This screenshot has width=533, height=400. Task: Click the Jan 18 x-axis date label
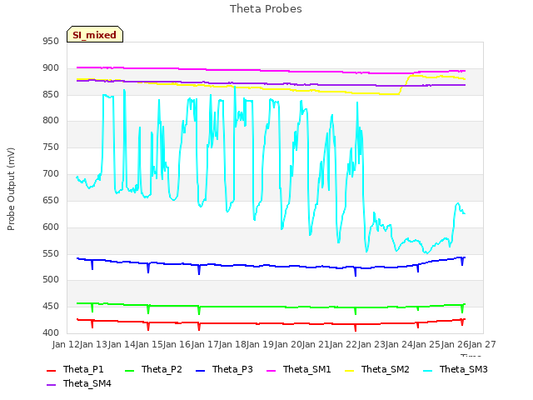[232, 344]
